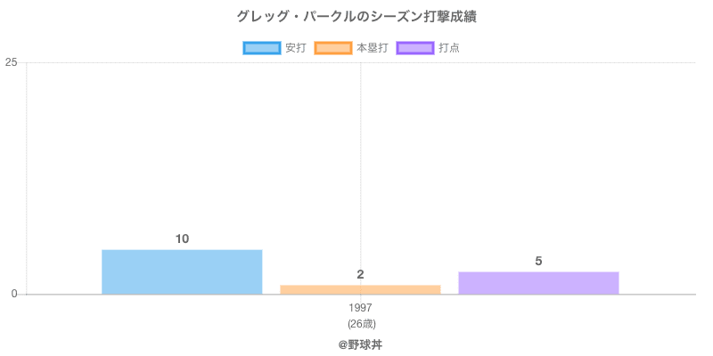713x356 pixels.
Task: Click the vertical center gridline of the chart
Action: (x=360, y=160)
